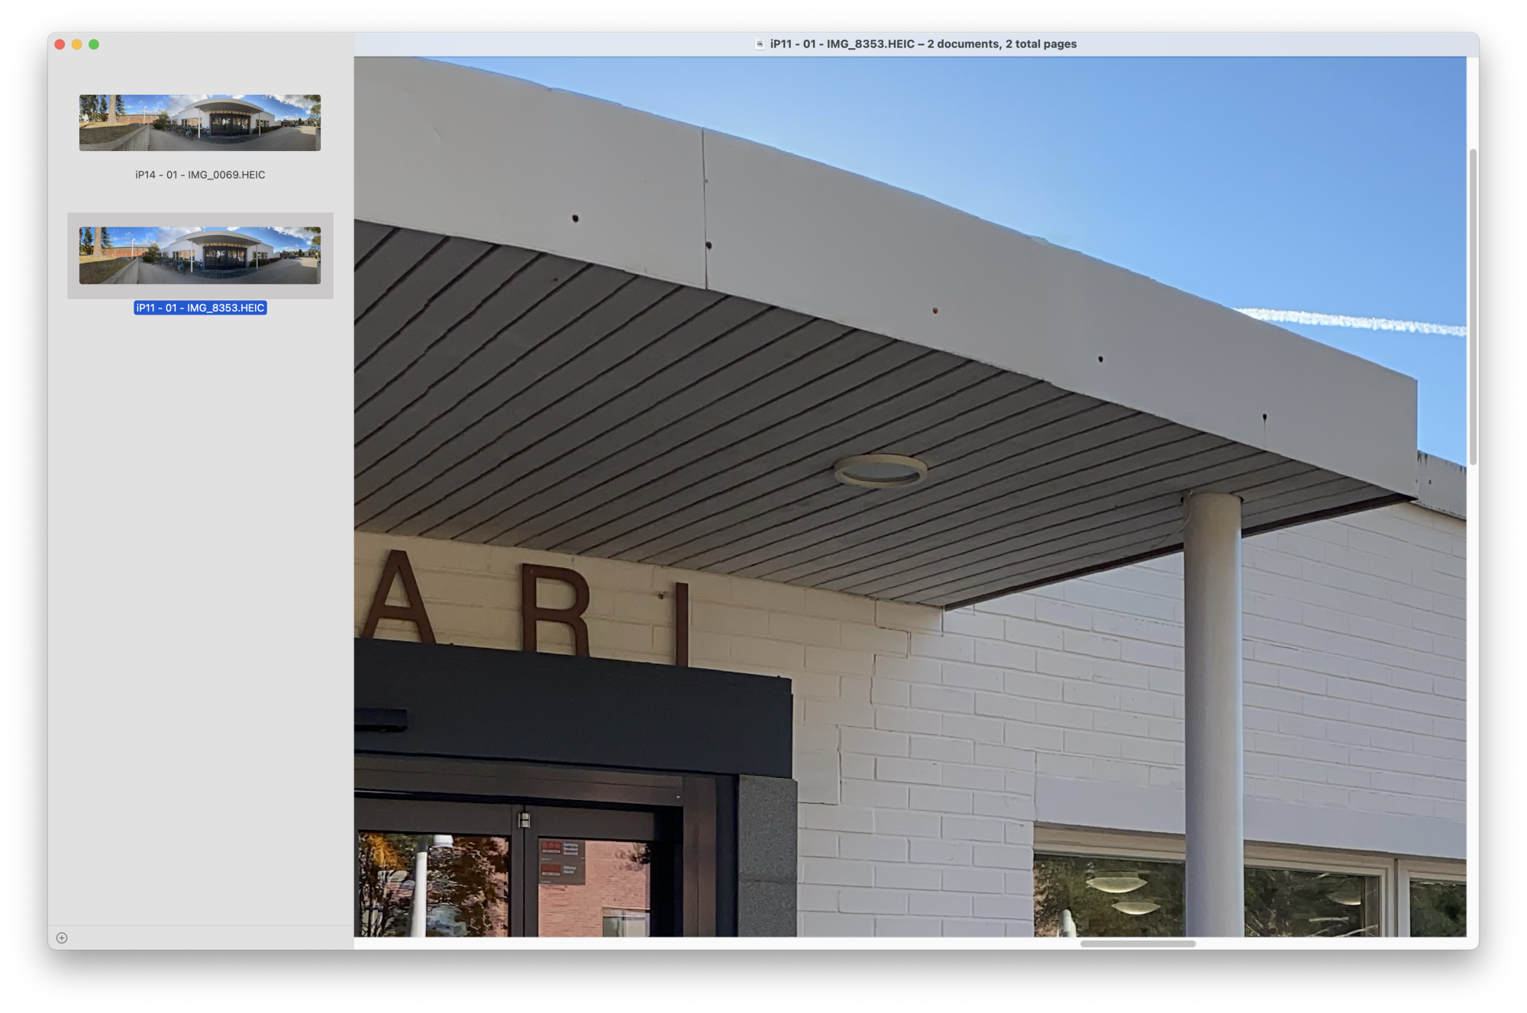Click the HEIC document icon in title bar

pyautogui.click(x=759, y=44)
